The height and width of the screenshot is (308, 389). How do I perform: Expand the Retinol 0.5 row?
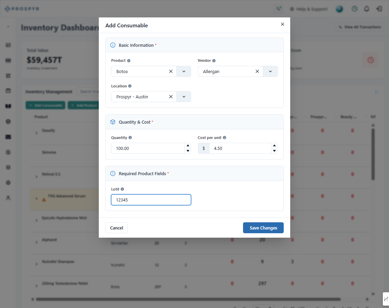pos(37,177)
